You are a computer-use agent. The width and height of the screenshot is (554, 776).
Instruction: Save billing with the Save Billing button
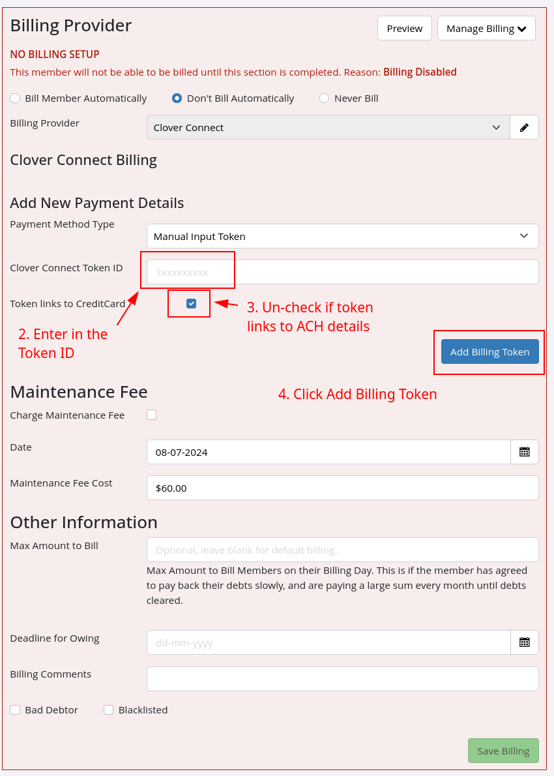(503, 751)
